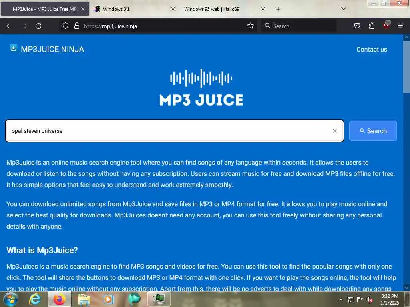
Task: Close the Windows 3.1 tab
Action: point(173,9)
